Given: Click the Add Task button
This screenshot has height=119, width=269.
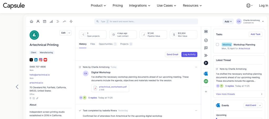Looking at the screenshot, I should coord(255,34).
